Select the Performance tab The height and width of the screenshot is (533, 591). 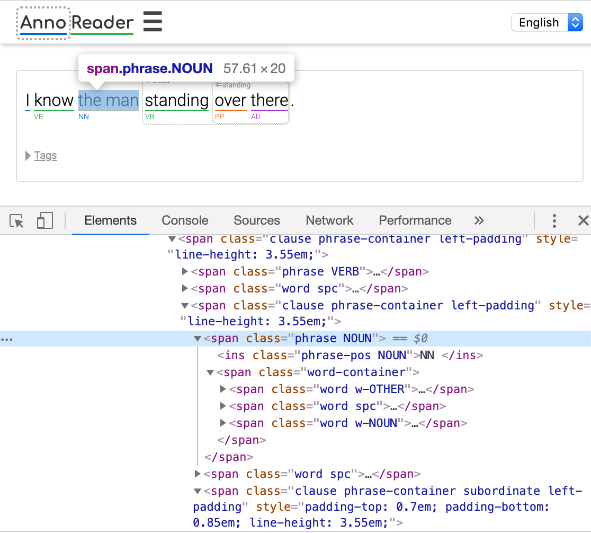415,221
